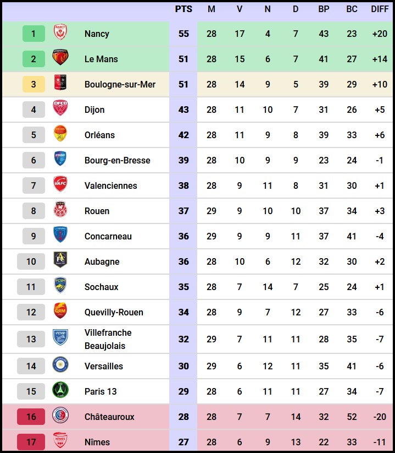Click the Paris 13 club emblem
Image resolution: width=395 pixels, height=453 pixels.
coord(60,391)
